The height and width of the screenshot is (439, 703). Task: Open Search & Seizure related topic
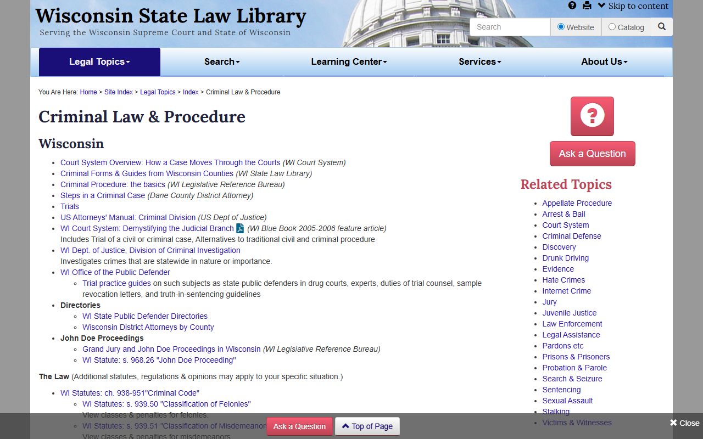click(x=572, y=379)
